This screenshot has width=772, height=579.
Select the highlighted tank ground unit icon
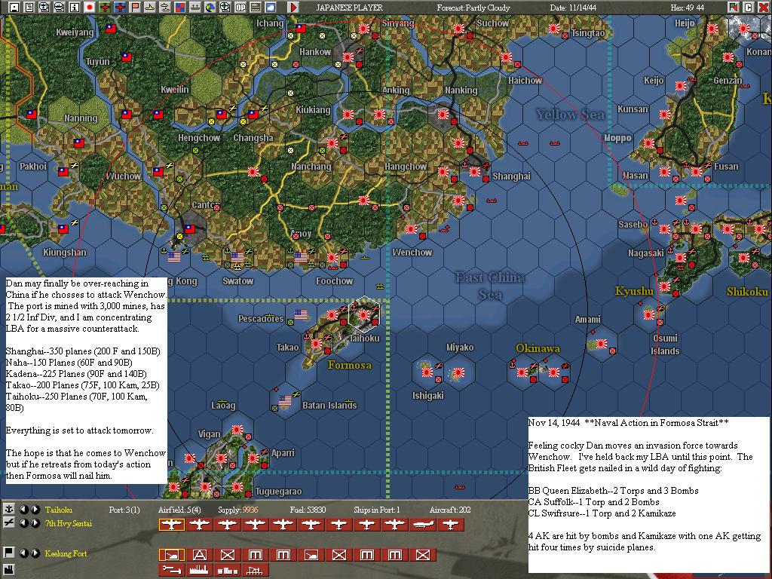pos(171,555)
